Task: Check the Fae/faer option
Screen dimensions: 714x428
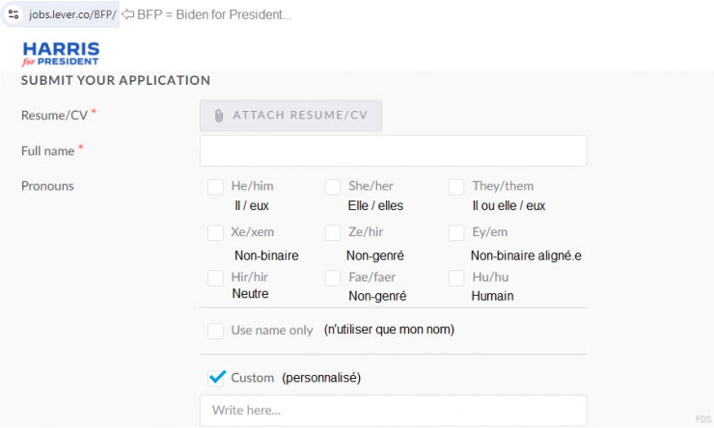Action: coord(333,278)
